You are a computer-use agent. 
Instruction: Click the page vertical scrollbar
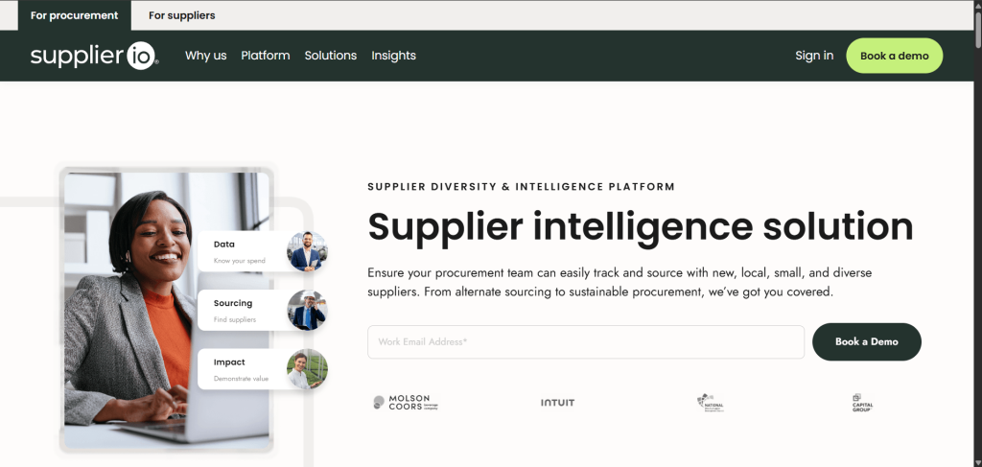pos(977,234)
